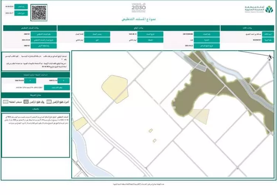Image resolution: width=277 pixels, height=195 pixels.
Task: Click the hatched land parcel boundary legend icon
Action: click(48, 101)
